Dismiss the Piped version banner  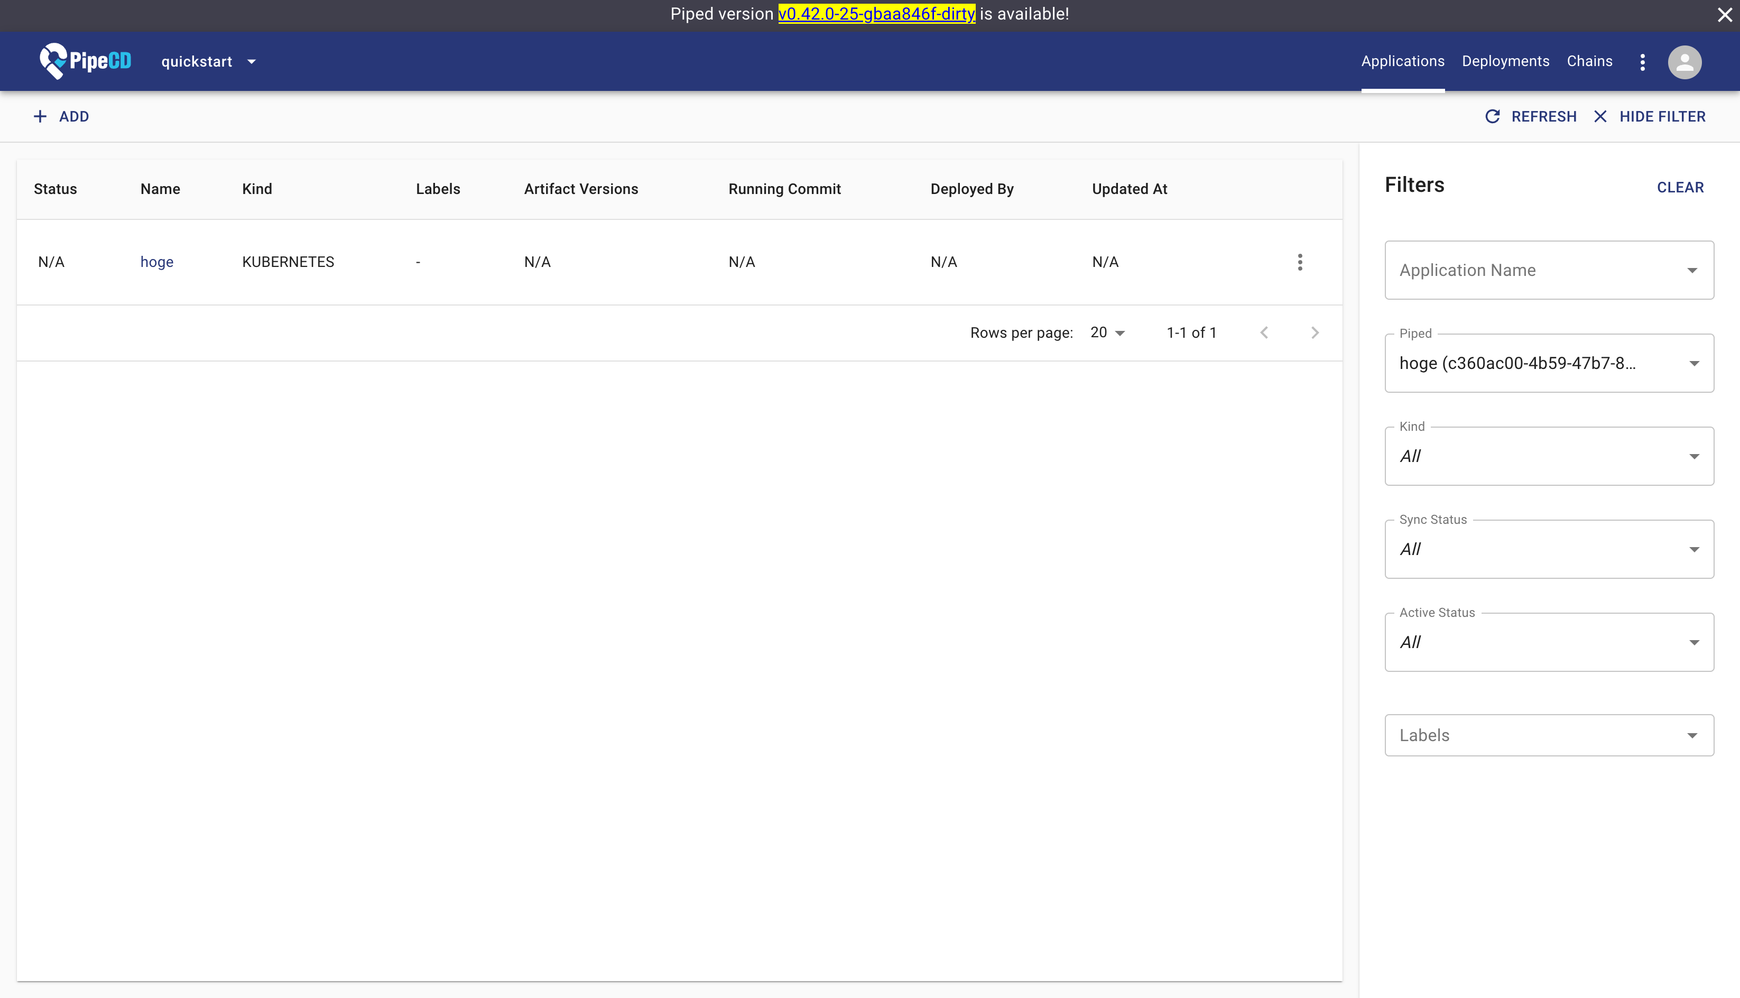[1724, 14]
